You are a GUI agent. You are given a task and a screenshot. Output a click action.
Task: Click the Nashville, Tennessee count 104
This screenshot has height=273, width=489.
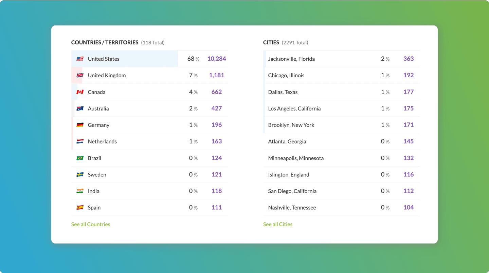[409, 208]
